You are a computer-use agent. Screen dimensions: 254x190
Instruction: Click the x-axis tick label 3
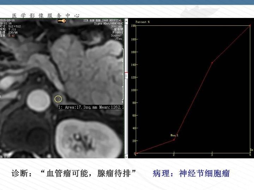(x=212, y=155)
